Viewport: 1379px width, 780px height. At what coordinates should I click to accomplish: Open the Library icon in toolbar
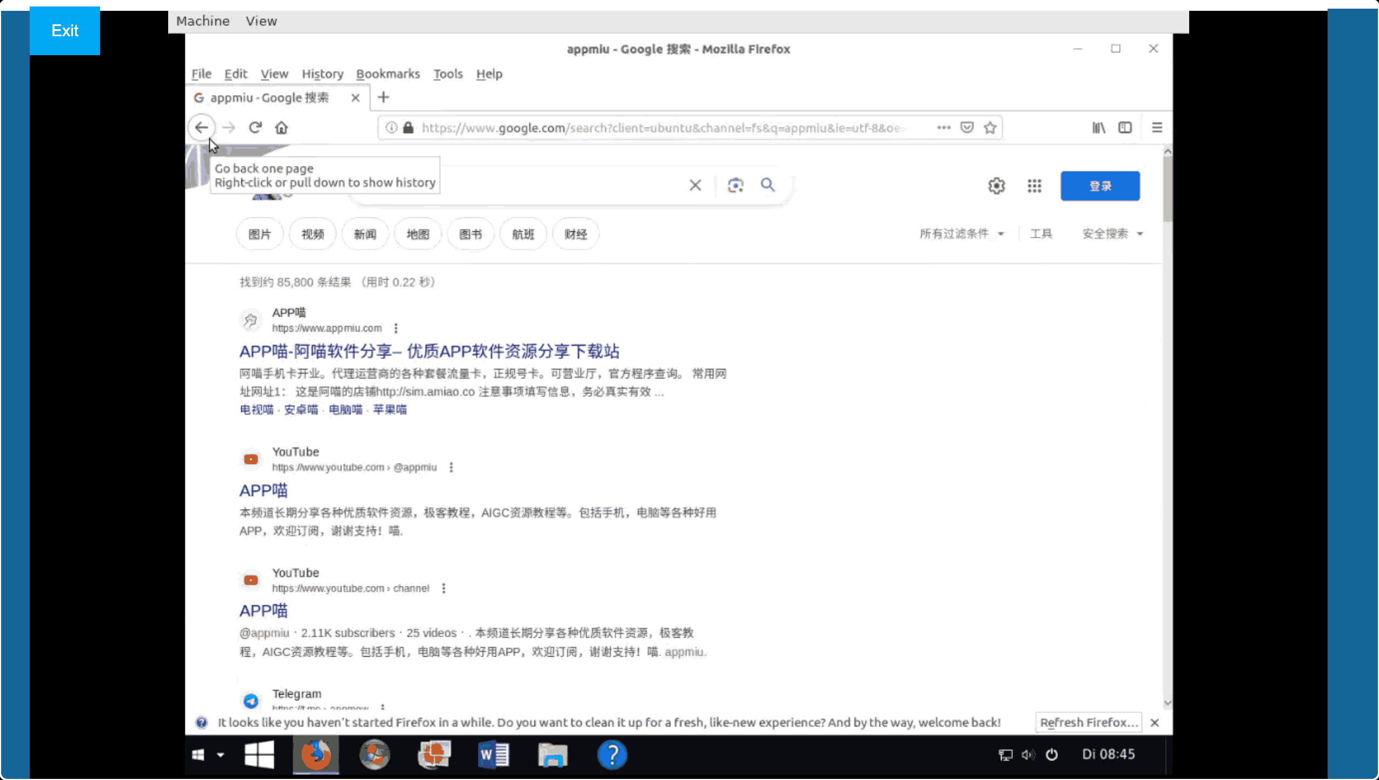[1098, 128]
